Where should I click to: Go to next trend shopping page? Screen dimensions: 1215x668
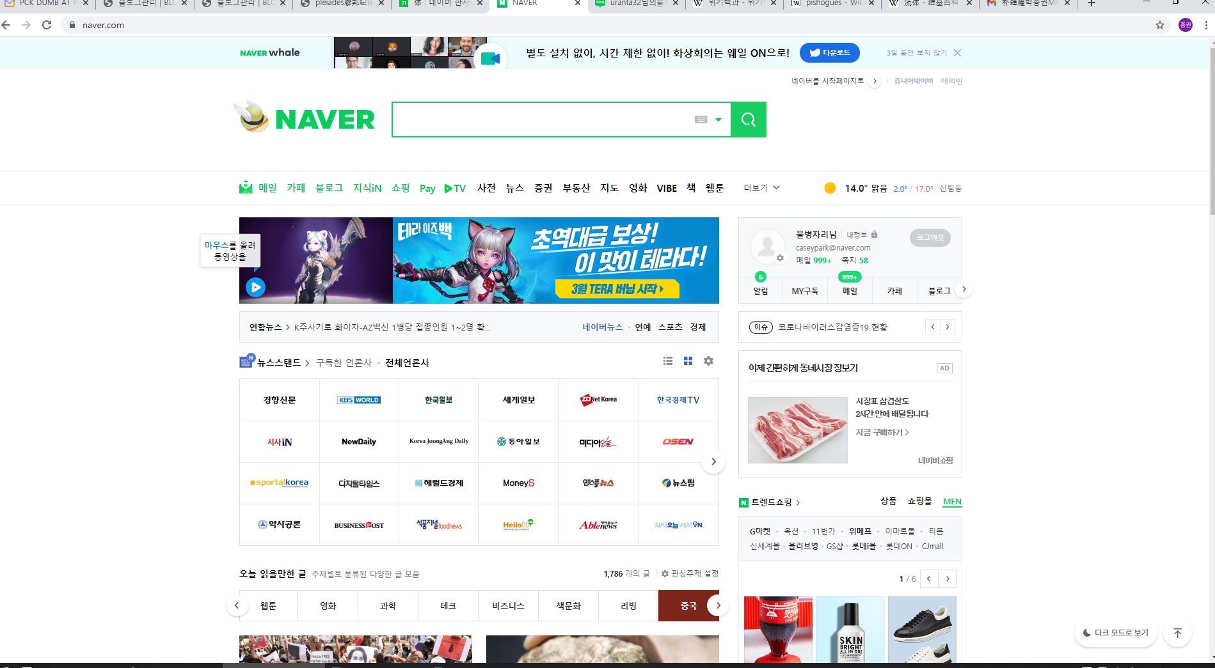coord(948,579)
